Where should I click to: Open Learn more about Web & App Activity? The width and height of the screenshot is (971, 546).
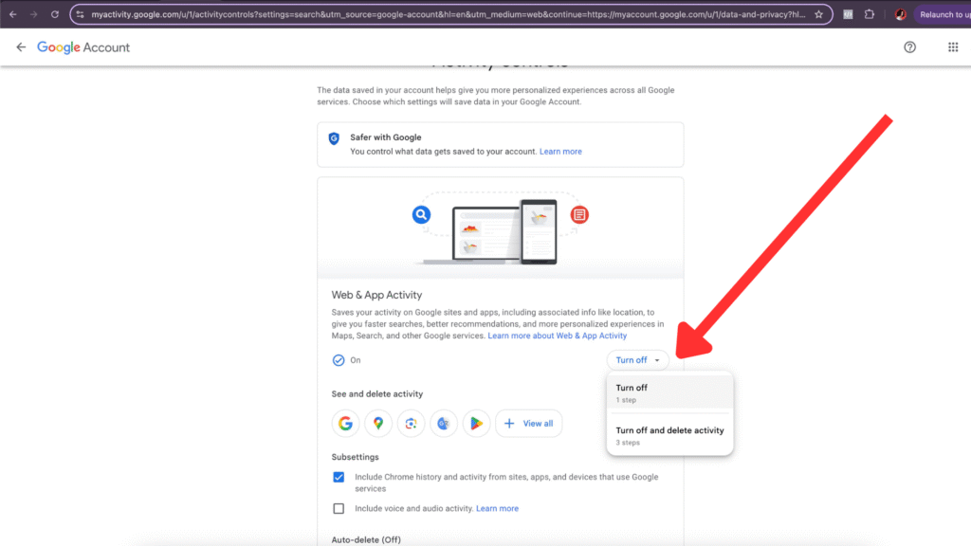tap(558, 336)
